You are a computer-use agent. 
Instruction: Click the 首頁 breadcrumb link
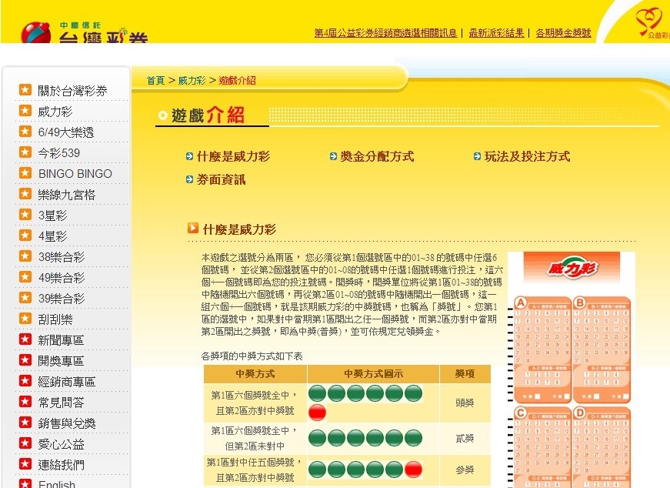pos(155,80)
